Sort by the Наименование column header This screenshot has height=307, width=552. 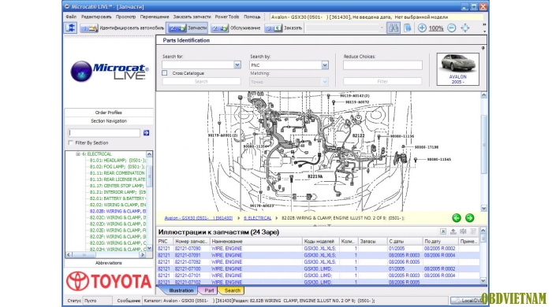coord(256,242)
